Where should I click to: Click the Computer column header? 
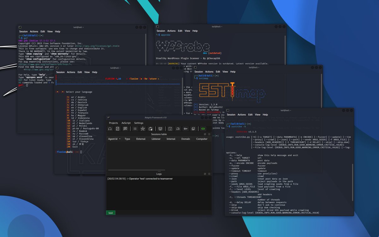point(202,139)
